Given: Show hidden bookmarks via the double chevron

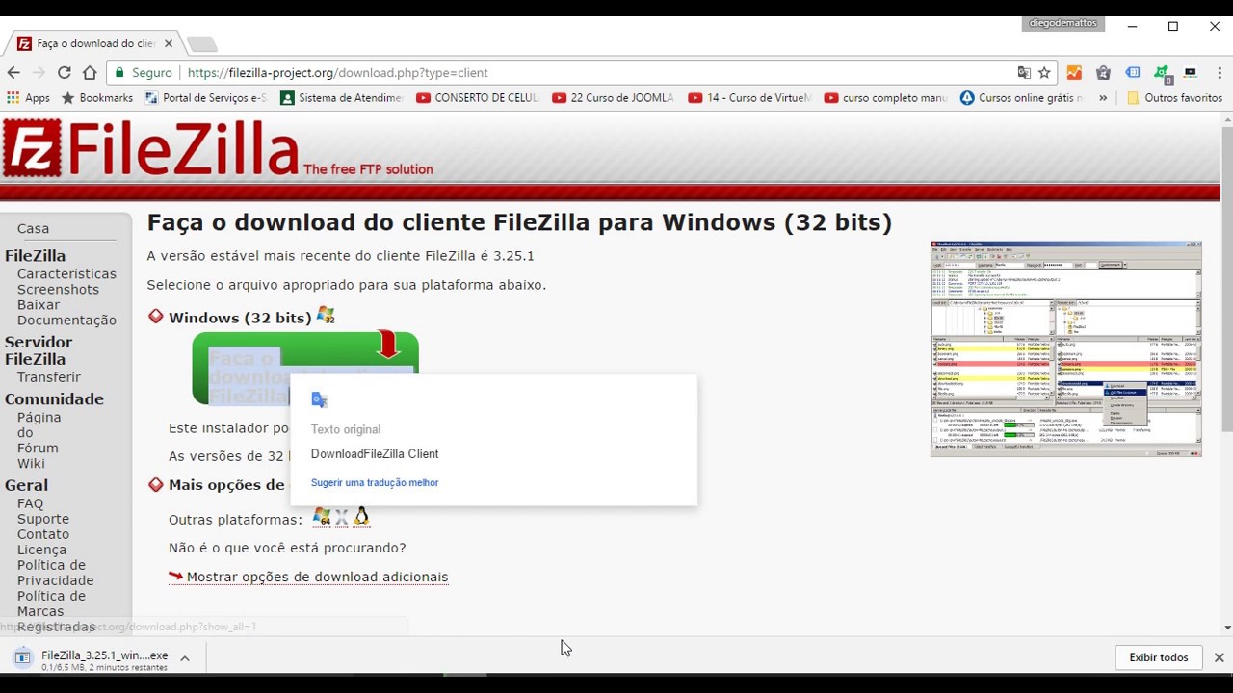Looking at the screenshot, I should (1103, 97).
